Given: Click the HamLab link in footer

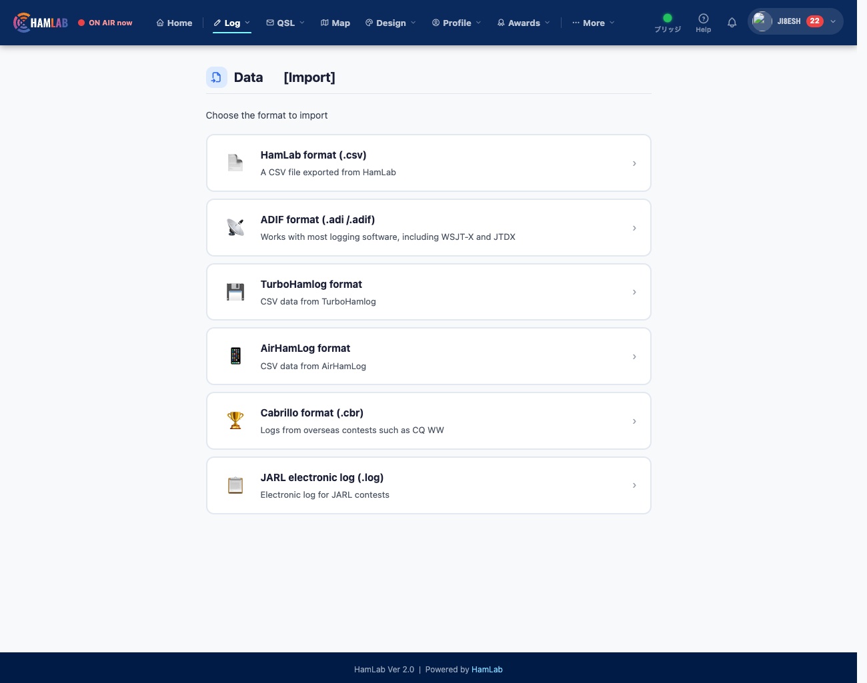Looking at the screenshot, I should 487,670.
